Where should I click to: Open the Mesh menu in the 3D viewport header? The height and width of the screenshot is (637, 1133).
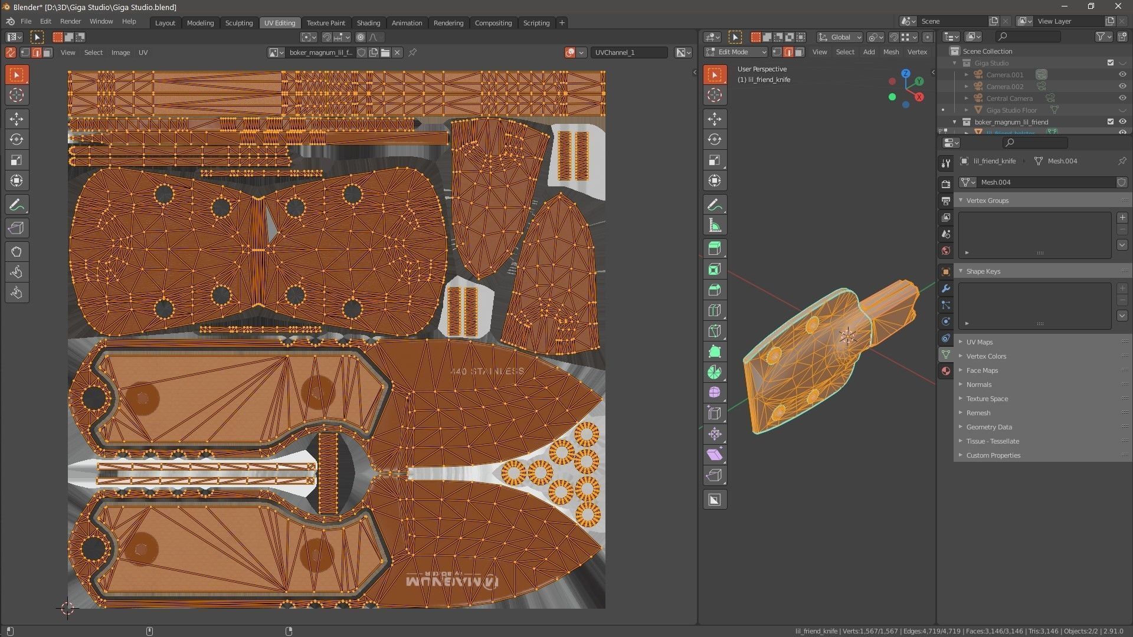tap(891, 52)
